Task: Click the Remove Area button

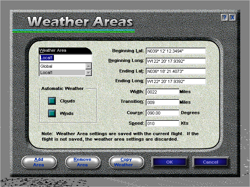Action: point(82,162)
